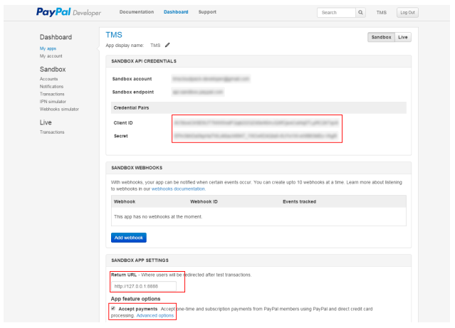Edit app display name with pencil icon

pyautogui.click(x=167, y=46)
